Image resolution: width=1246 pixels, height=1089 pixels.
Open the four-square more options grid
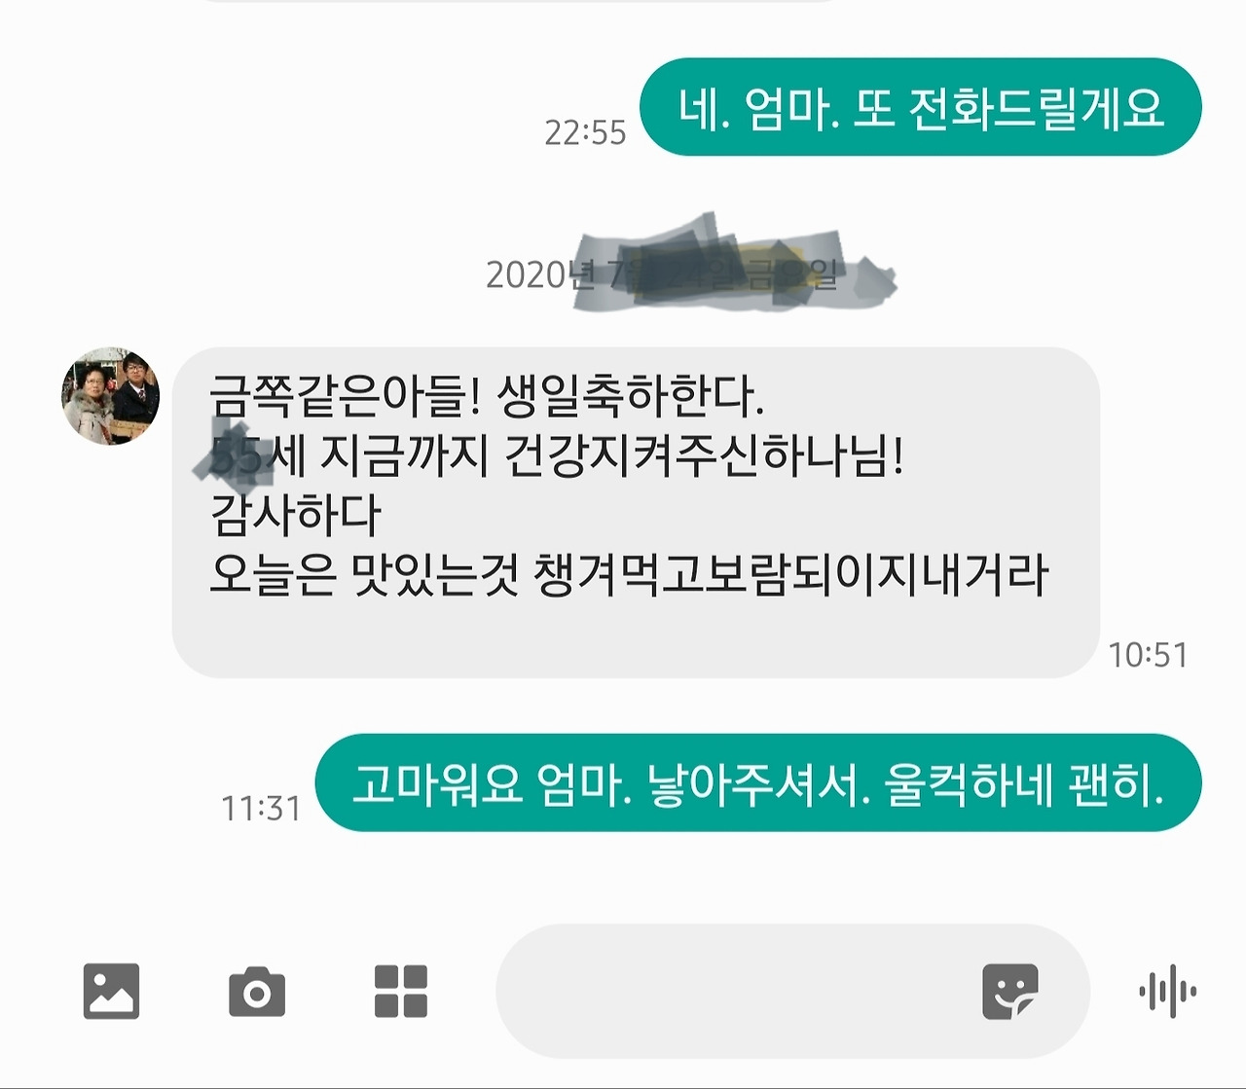[401, 991]
